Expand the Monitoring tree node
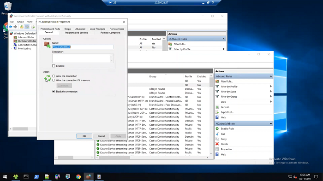 12,48
